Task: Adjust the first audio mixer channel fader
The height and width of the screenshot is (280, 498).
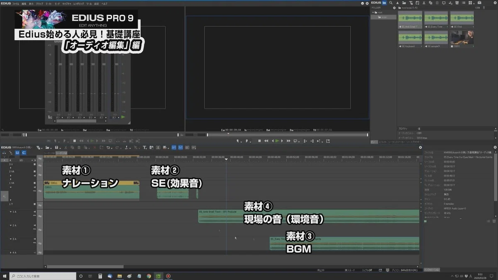Action: point(61,64)
